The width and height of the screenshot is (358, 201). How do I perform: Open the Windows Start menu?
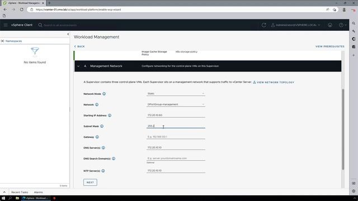pos(3,198)
